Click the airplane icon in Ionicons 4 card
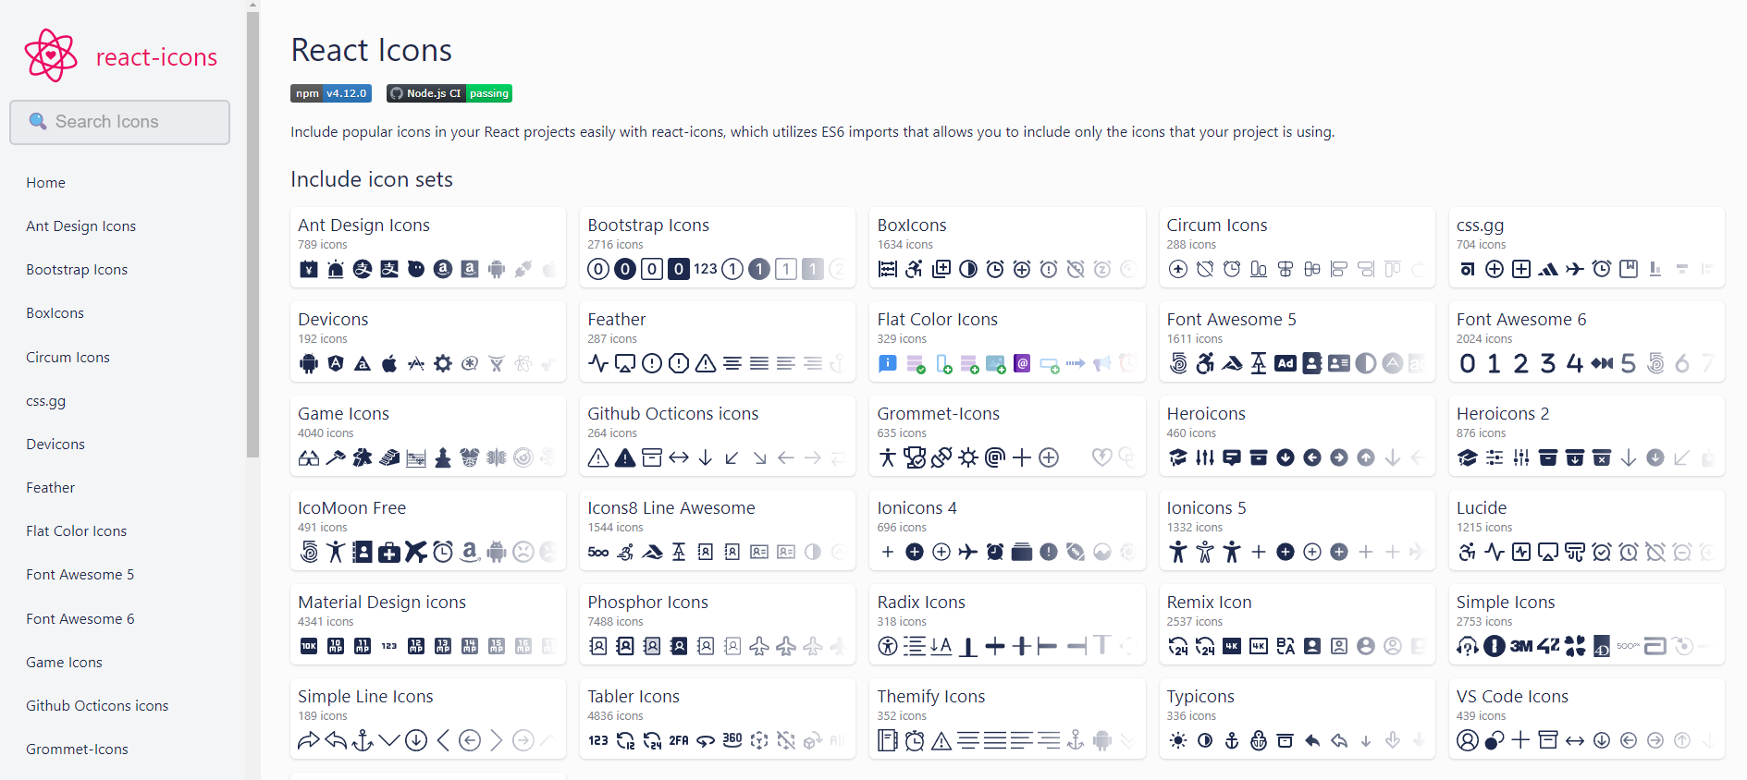Viewport: 1747px width, 780px height. [x=968, y=552]
